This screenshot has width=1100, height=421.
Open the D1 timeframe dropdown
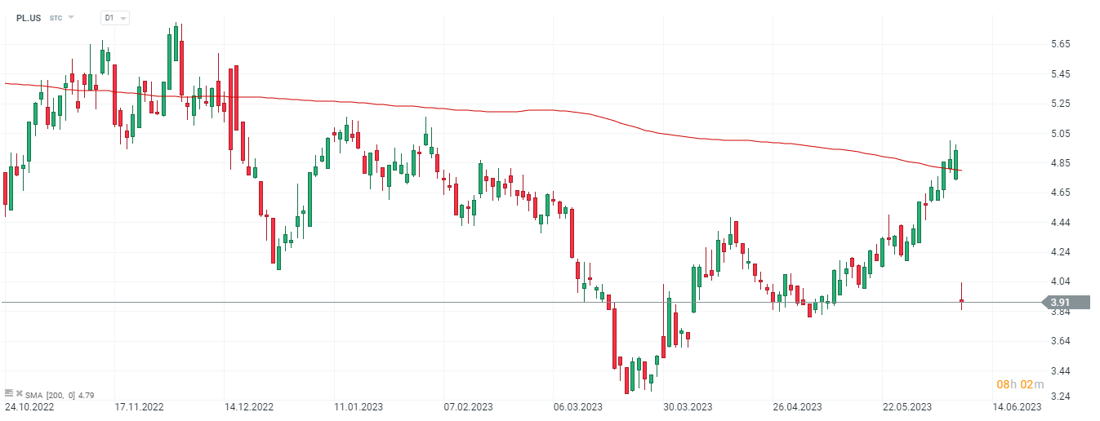(116, 17)
